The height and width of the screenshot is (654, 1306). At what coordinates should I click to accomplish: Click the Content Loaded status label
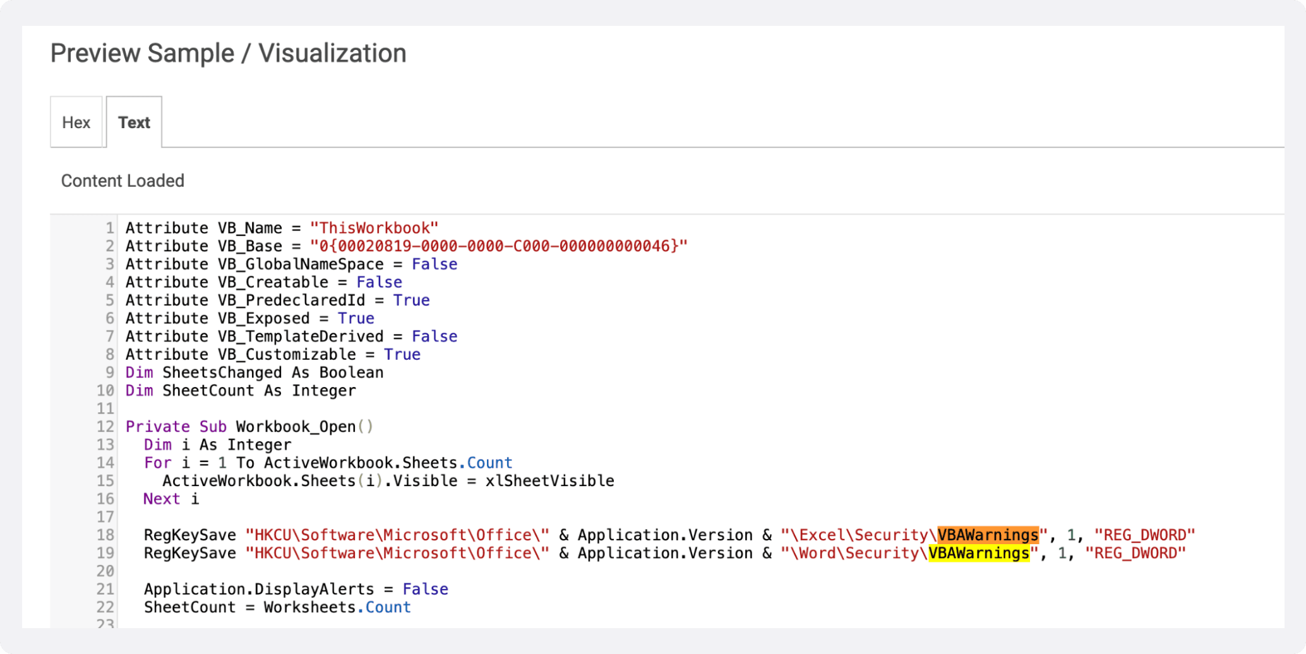123,181
